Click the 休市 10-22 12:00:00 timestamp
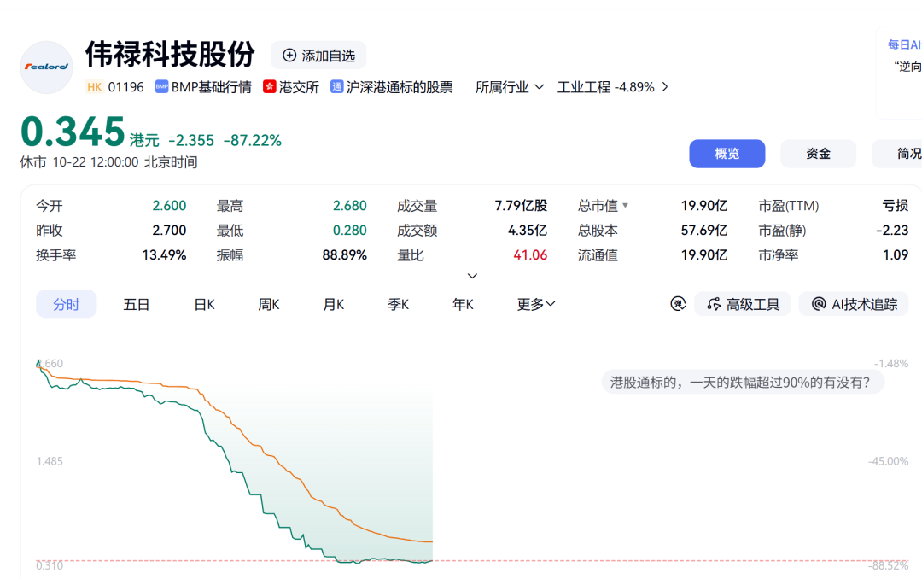Image resolution: width=922 pixels, height=579 pixels. pos(108,161)
